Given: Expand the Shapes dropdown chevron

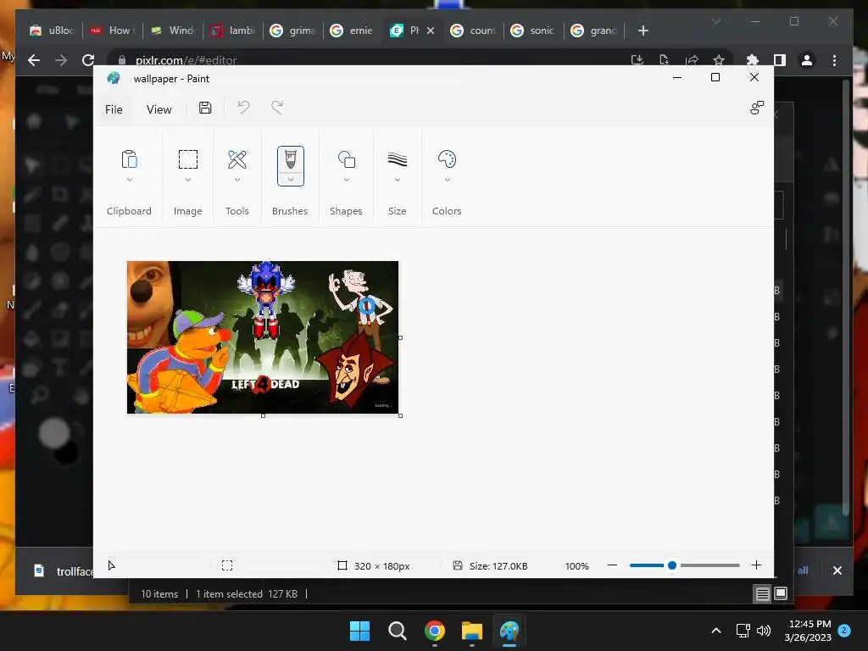Looking at the screenshot, I should [x=347, y=180].
